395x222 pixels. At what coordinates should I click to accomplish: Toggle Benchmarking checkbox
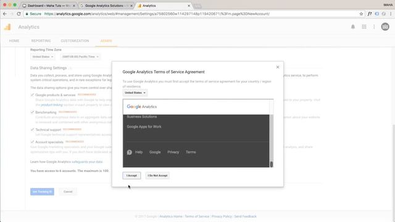tap(32, 112)
